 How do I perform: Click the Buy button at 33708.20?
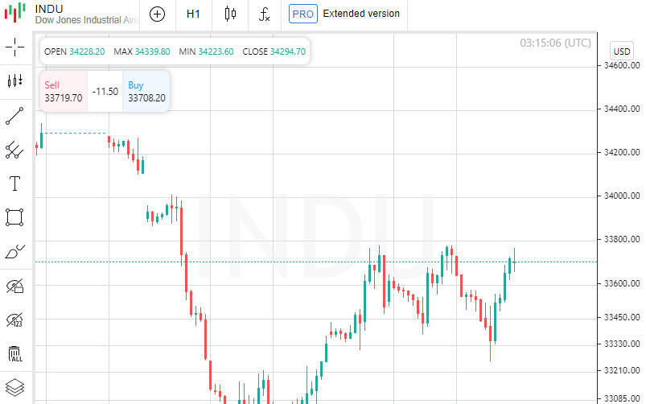pyautogui.click(x=146, y=91)
